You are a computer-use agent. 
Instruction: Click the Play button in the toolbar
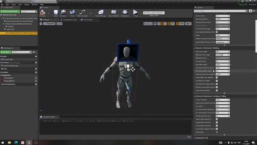click(x=135, y=12)
